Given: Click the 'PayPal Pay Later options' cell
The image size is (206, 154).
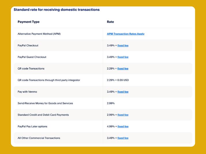Looking at the screenshot, I should click(x=33, y=126).
